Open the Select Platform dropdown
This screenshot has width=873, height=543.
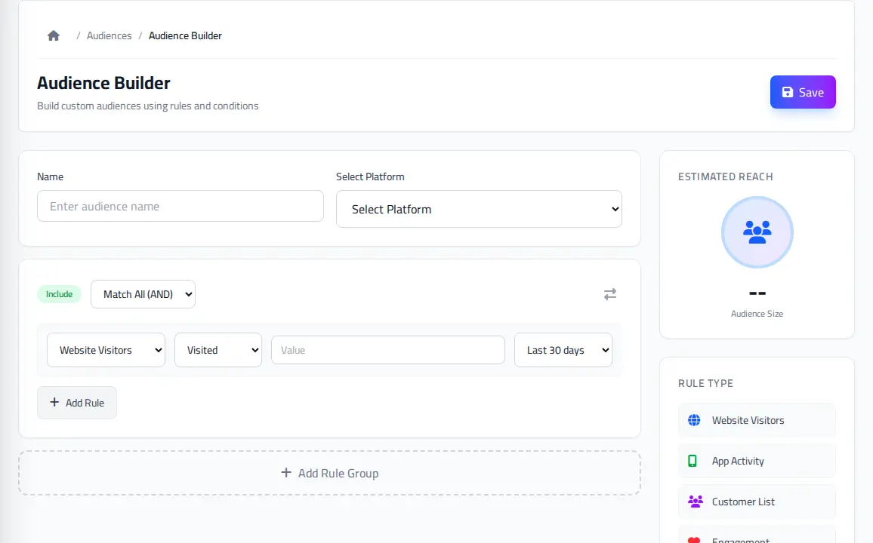479,209
